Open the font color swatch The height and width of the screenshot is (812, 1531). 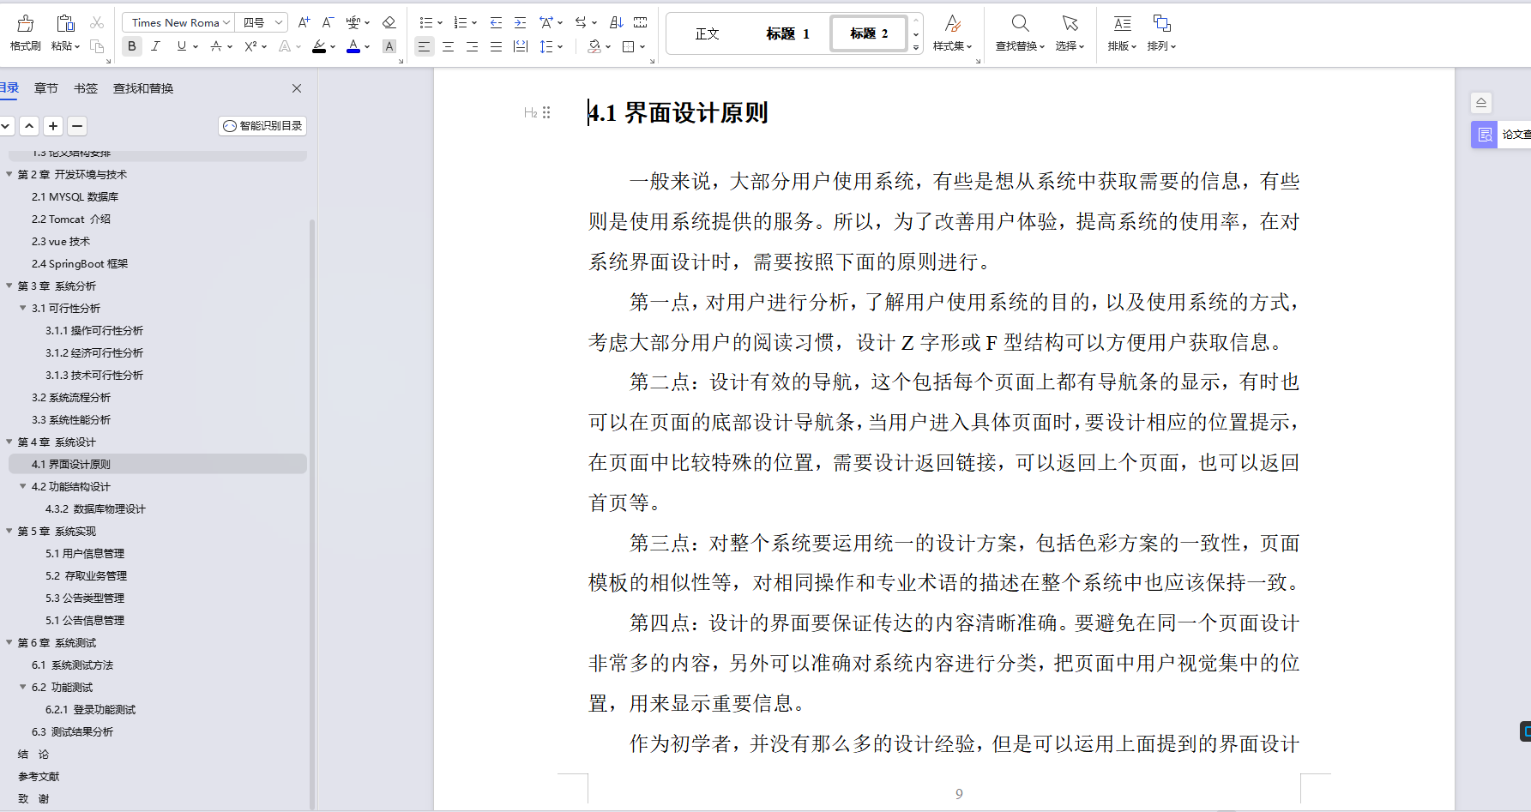pyautogui.click(x=353, y=46)
